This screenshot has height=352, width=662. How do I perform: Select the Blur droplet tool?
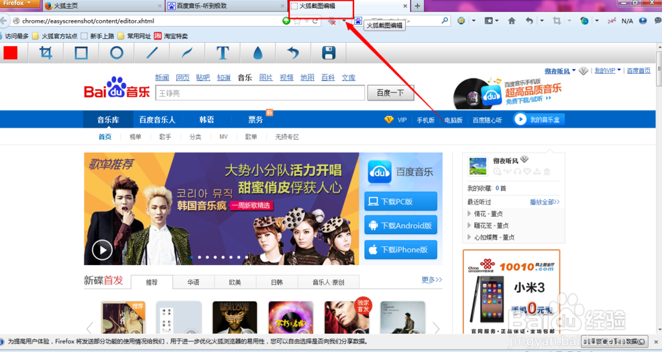pyautogui.click(x=258, y=53)
